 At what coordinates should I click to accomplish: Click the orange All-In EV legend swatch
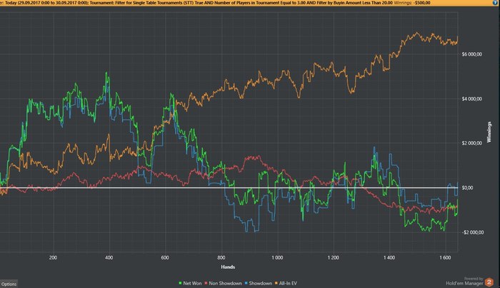point(276,283)
